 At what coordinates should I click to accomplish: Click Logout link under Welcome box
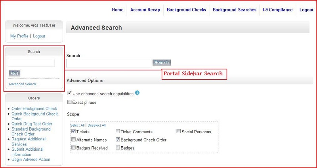click(x=39, y=36)
